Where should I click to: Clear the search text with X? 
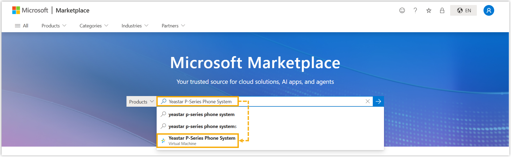(367, 101)
